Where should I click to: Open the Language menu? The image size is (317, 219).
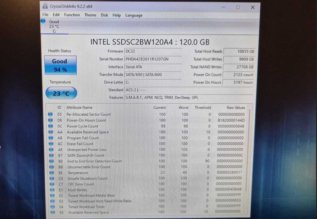(134, 15)
